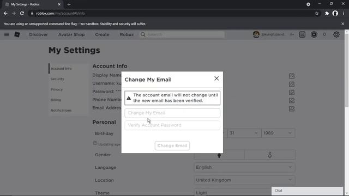Screen dimensions: 349x196
Task: Click the page vertical scrollbar
Action: coord(347,71)
